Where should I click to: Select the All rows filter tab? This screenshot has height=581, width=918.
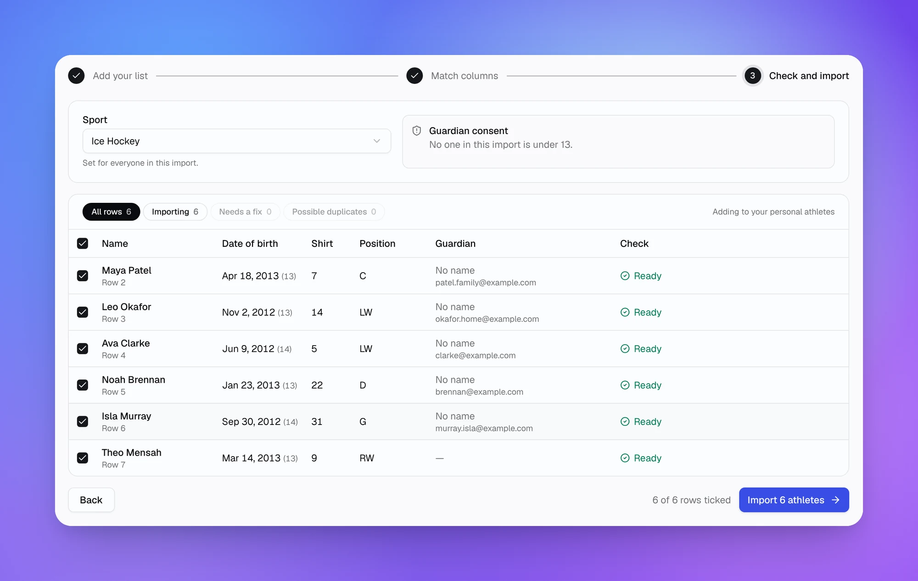[111, 212]
